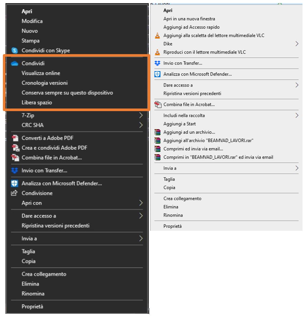The width and height of the screenshot is (305, 317).
Task: Choose Apri in the light menu
Action: 168,11
